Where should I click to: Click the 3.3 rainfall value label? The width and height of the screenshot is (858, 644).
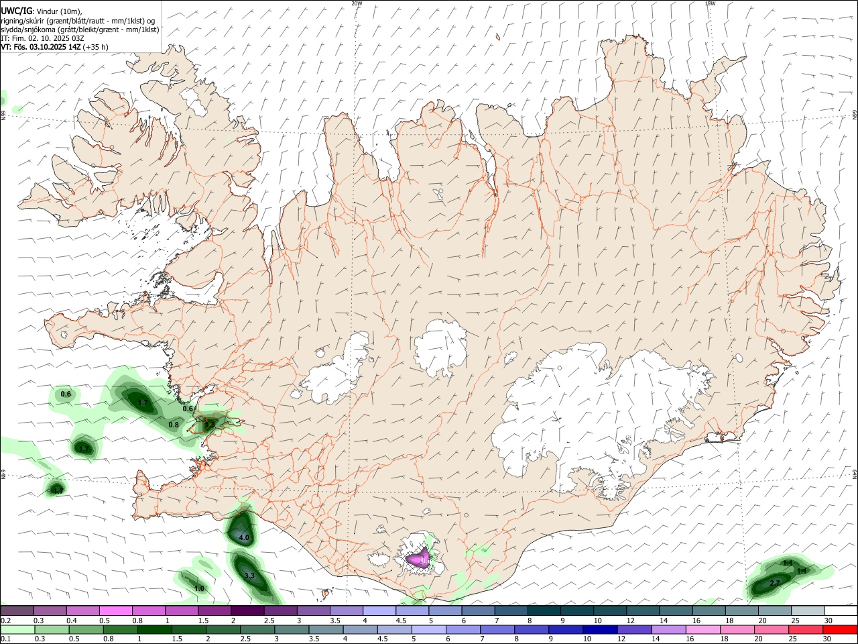249,576
